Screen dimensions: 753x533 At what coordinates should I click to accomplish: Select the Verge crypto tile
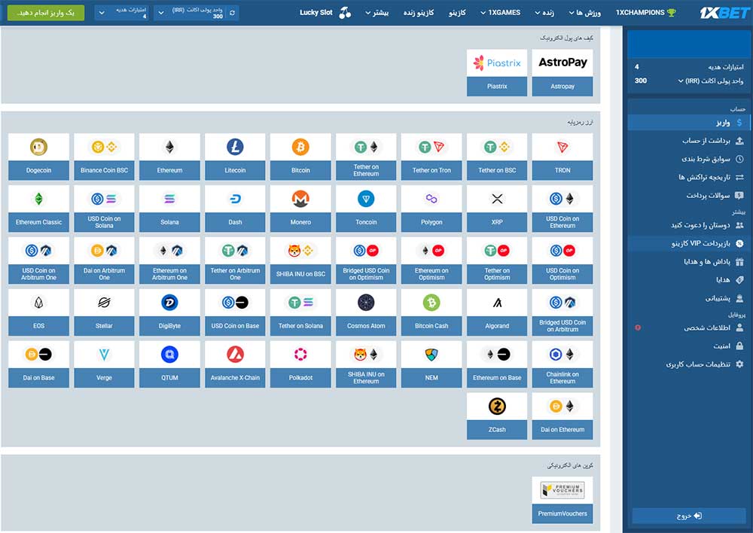point(104,364)
